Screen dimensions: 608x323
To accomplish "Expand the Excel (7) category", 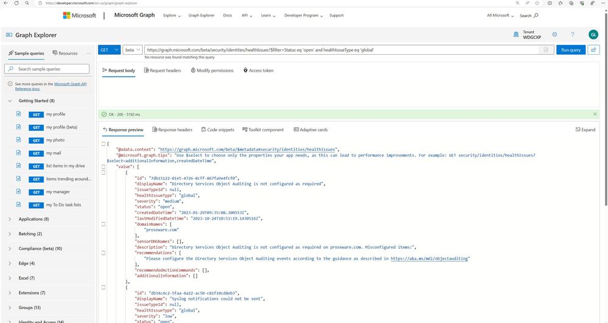I will 10,278.
